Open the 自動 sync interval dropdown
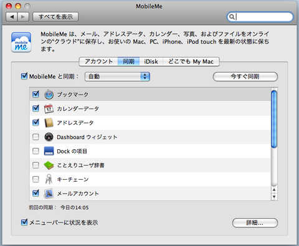Image resolution: width=299 pixels, height=246 pixels. point(117,77)
